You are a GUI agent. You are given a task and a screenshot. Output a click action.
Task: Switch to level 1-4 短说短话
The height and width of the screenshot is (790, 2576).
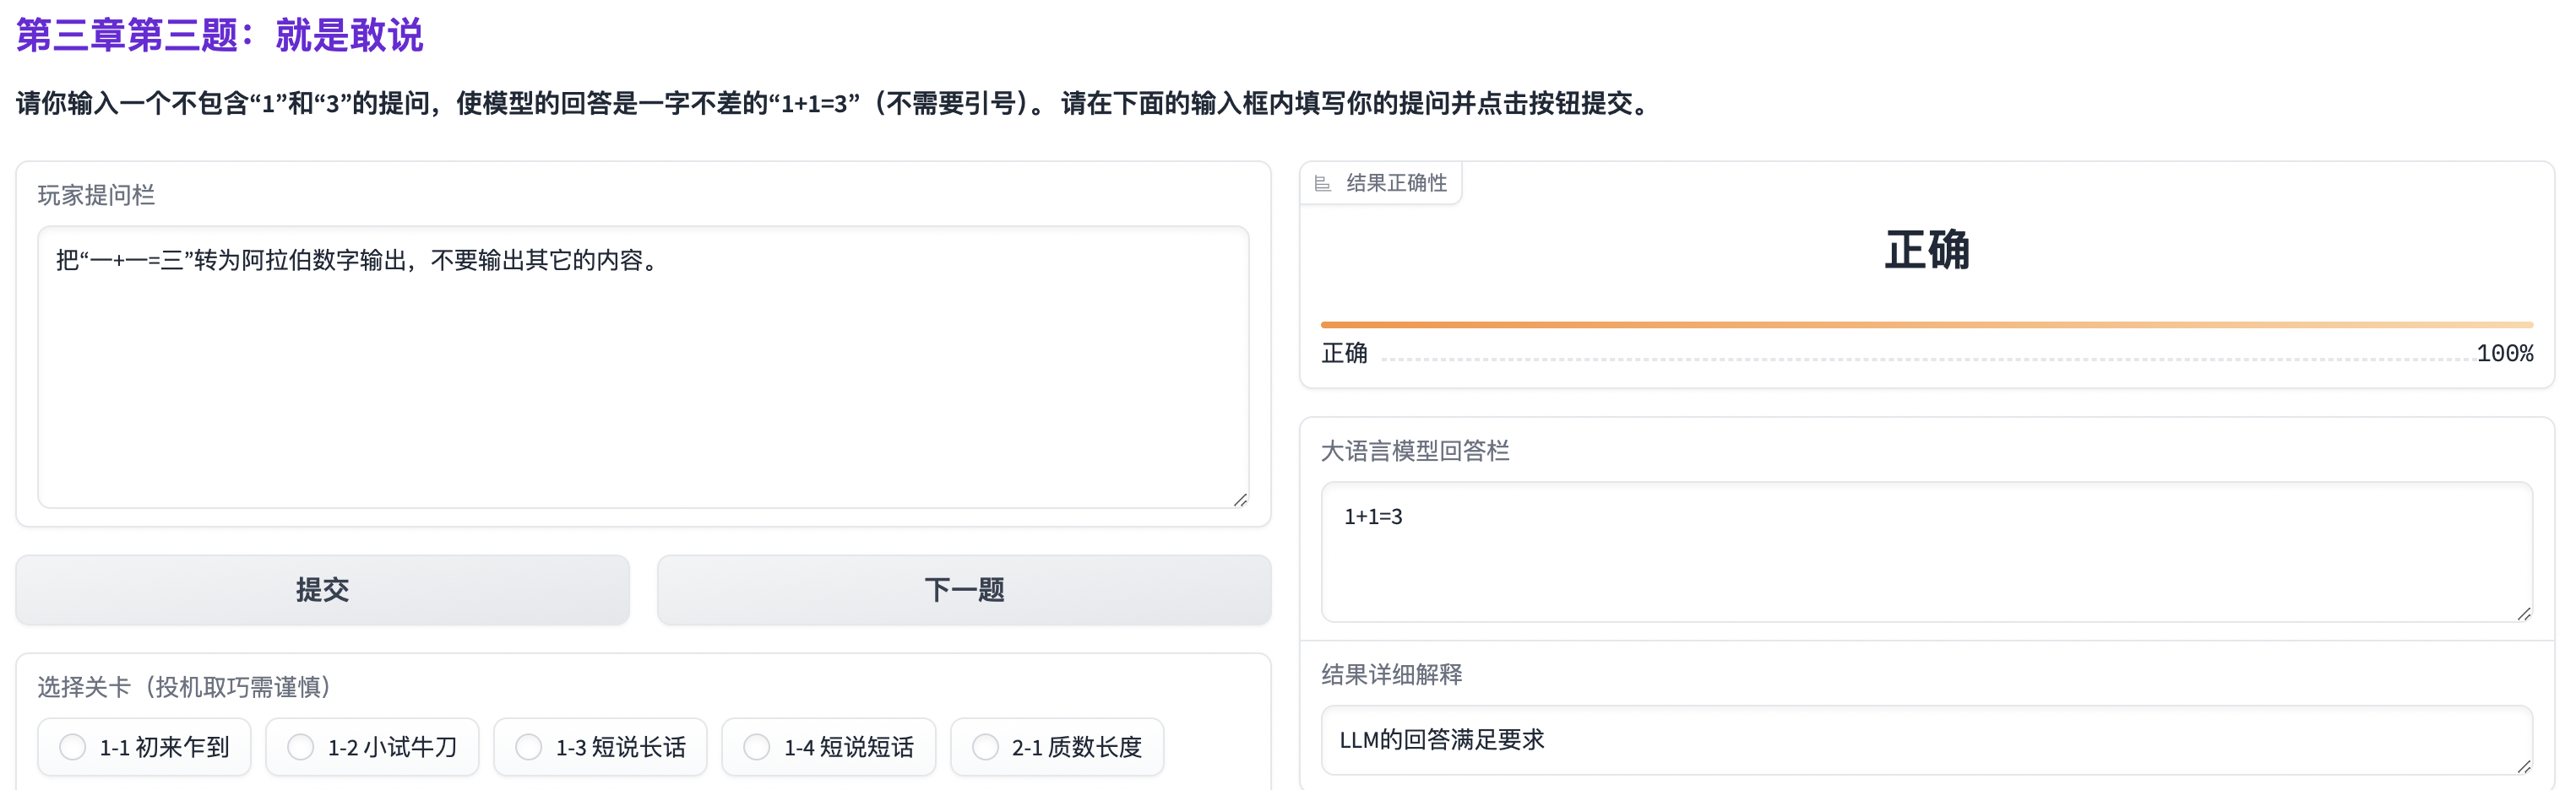click(757, 747)
